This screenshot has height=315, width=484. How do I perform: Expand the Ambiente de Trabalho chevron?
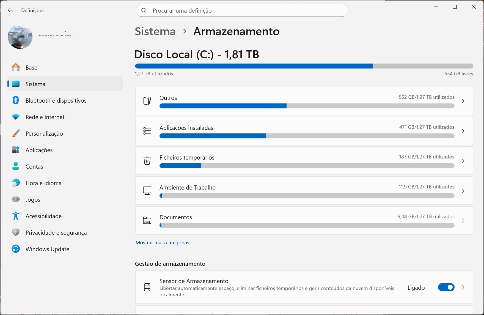click(x=463, y=191)
